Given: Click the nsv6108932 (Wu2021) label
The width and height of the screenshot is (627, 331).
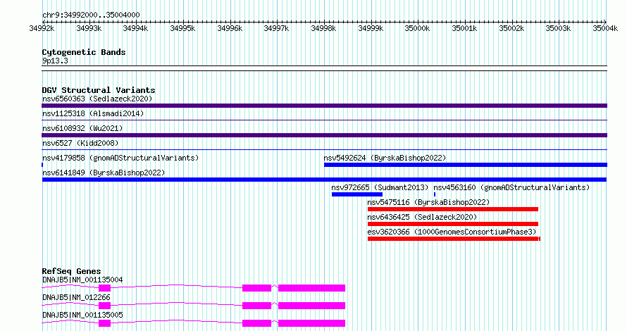Looking at the screenshot, I should (82, 128).
